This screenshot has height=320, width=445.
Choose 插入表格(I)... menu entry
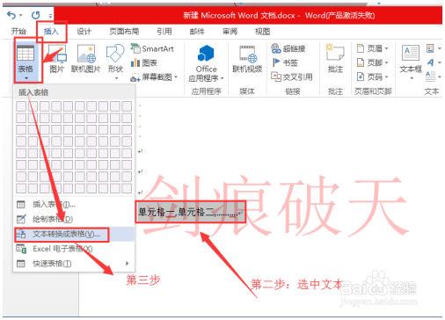(74, 204)
